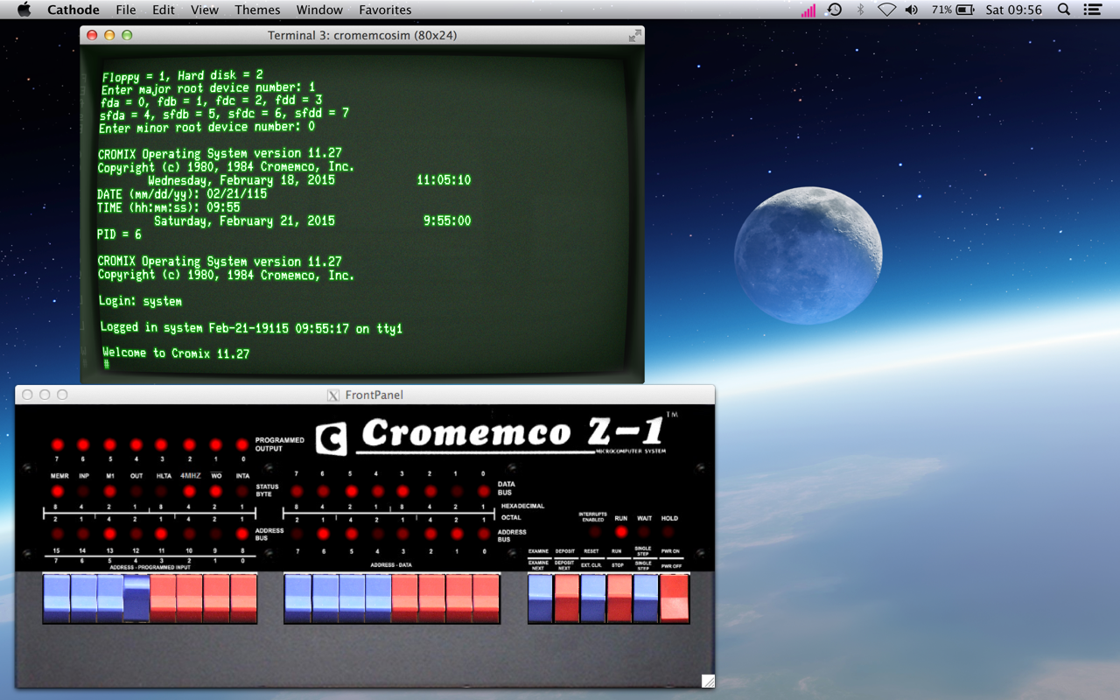This screenshot has height=700, width=1120.
Task: Click the FrontPanel window title
Action: pyautogui.click(x=374, y=395)
